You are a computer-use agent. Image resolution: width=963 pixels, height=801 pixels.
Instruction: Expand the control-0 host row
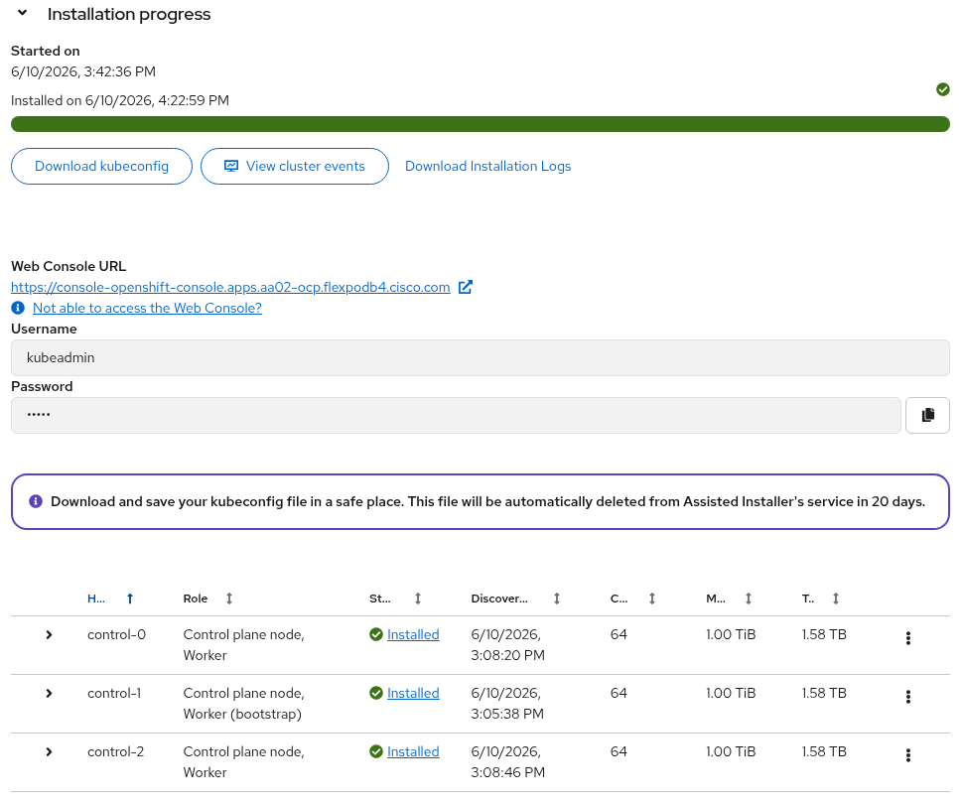coord(49,634)
